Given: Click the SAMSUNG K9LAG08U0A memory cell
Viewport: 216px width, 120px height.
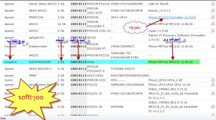Looking at the screenshot, I should tap(127, 85).
